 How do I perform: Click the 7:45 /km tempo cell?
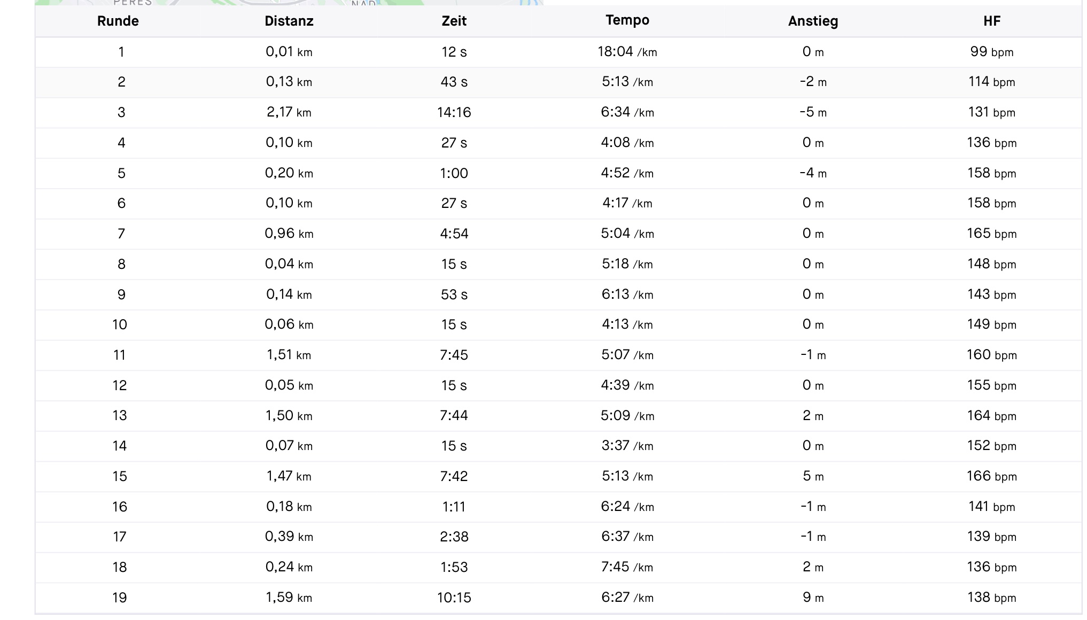(627, 567)
